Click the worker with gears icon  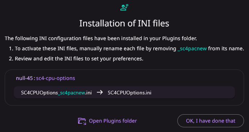tap(124, 7)
